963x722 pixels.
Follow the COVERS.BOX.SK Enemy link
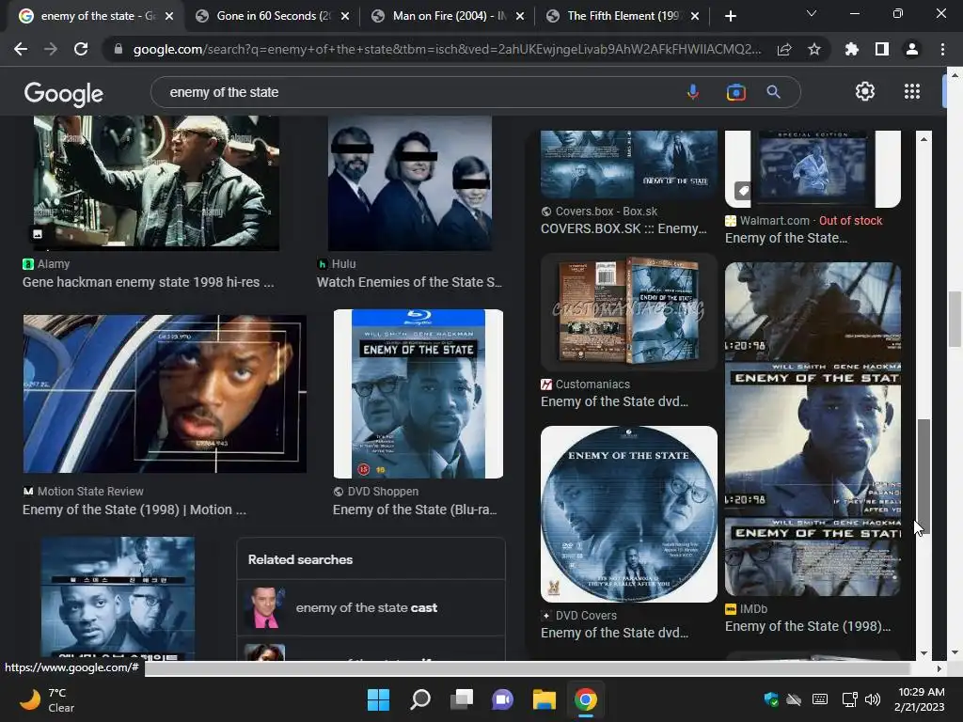click(x=624, y=228)
